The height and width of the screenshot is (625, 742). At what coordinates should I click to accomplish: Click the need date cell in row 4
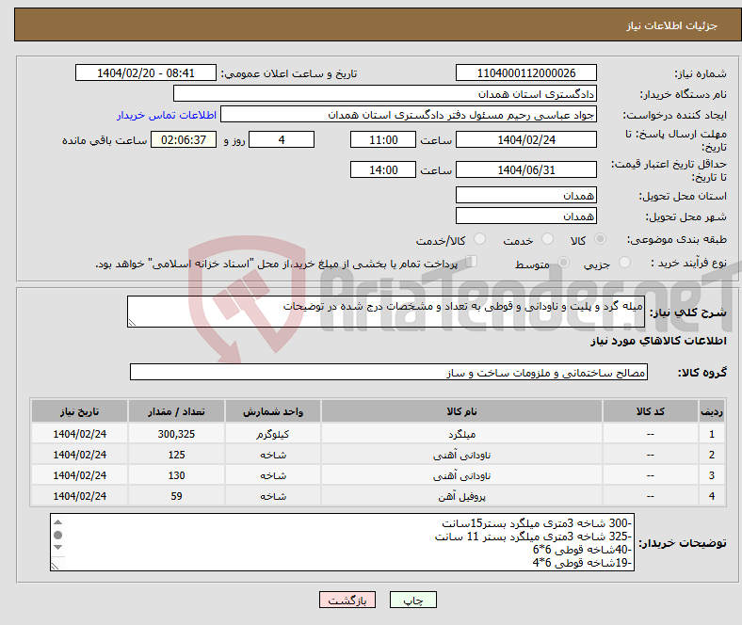[x=79, y=496]
